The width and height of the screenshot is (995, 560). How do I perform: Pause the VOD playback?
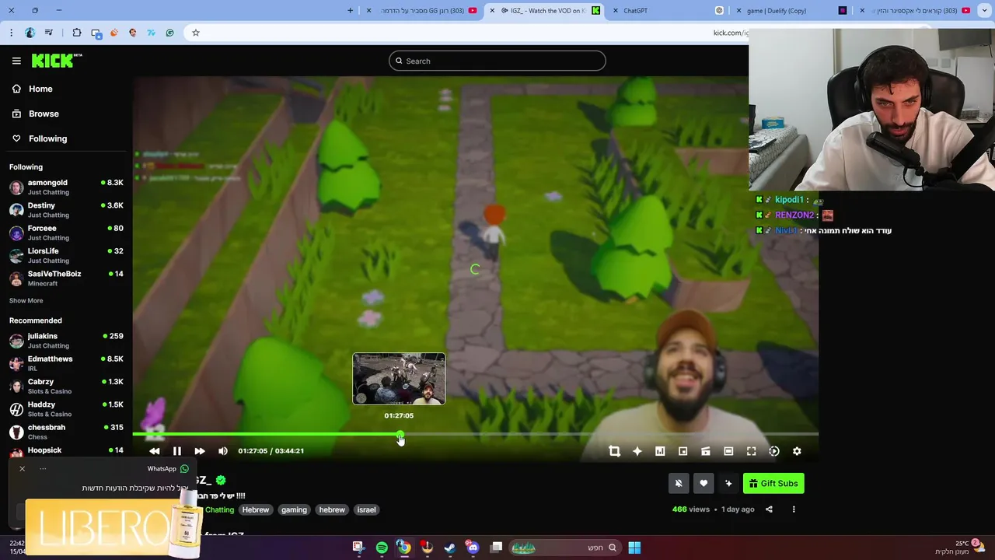click(177, 451)
